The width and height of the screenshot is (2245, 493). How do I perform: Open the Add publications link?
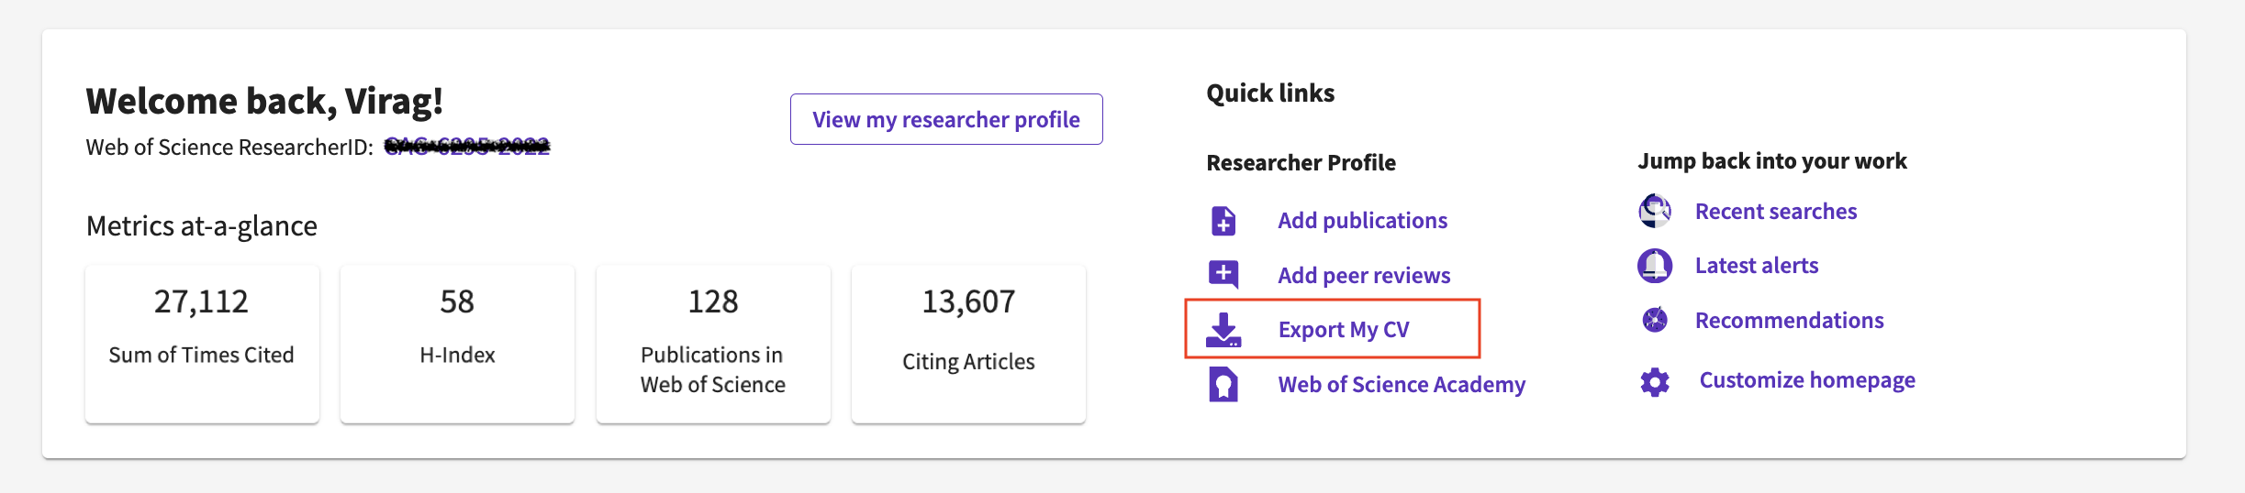pos(1363,221)
